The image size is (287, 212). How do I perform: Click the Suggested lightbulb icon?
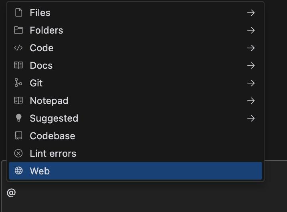(18, 118)
